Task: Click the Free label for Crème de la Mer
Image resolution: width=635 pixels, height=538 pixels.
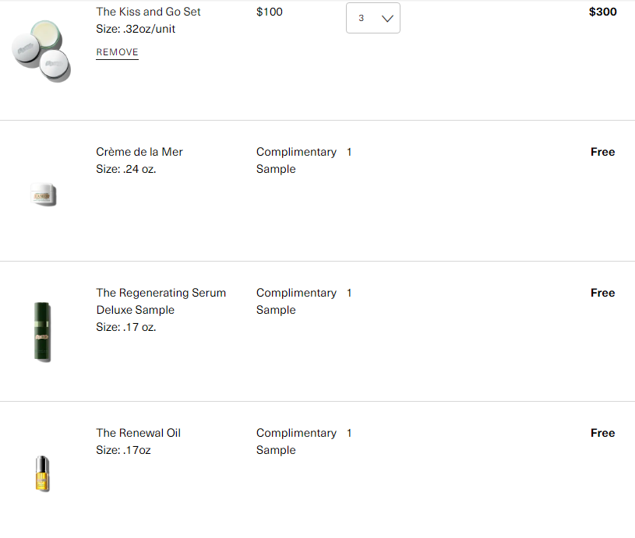Action: tap(602, 152)
